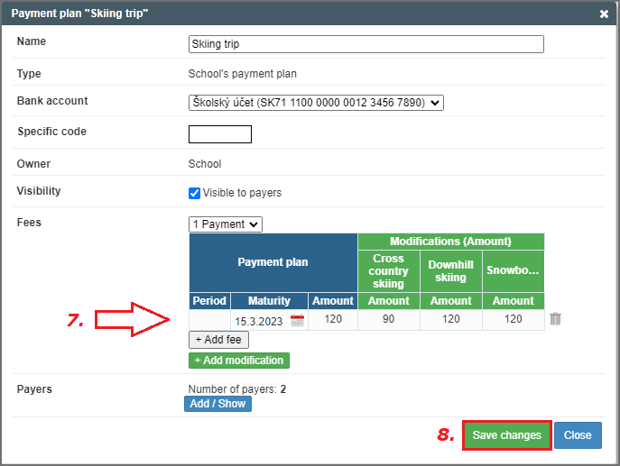The width and height of the screenshot is (620, 466).
Task: Toggle the Visible to payers checkbox
Action: point(194,193)
